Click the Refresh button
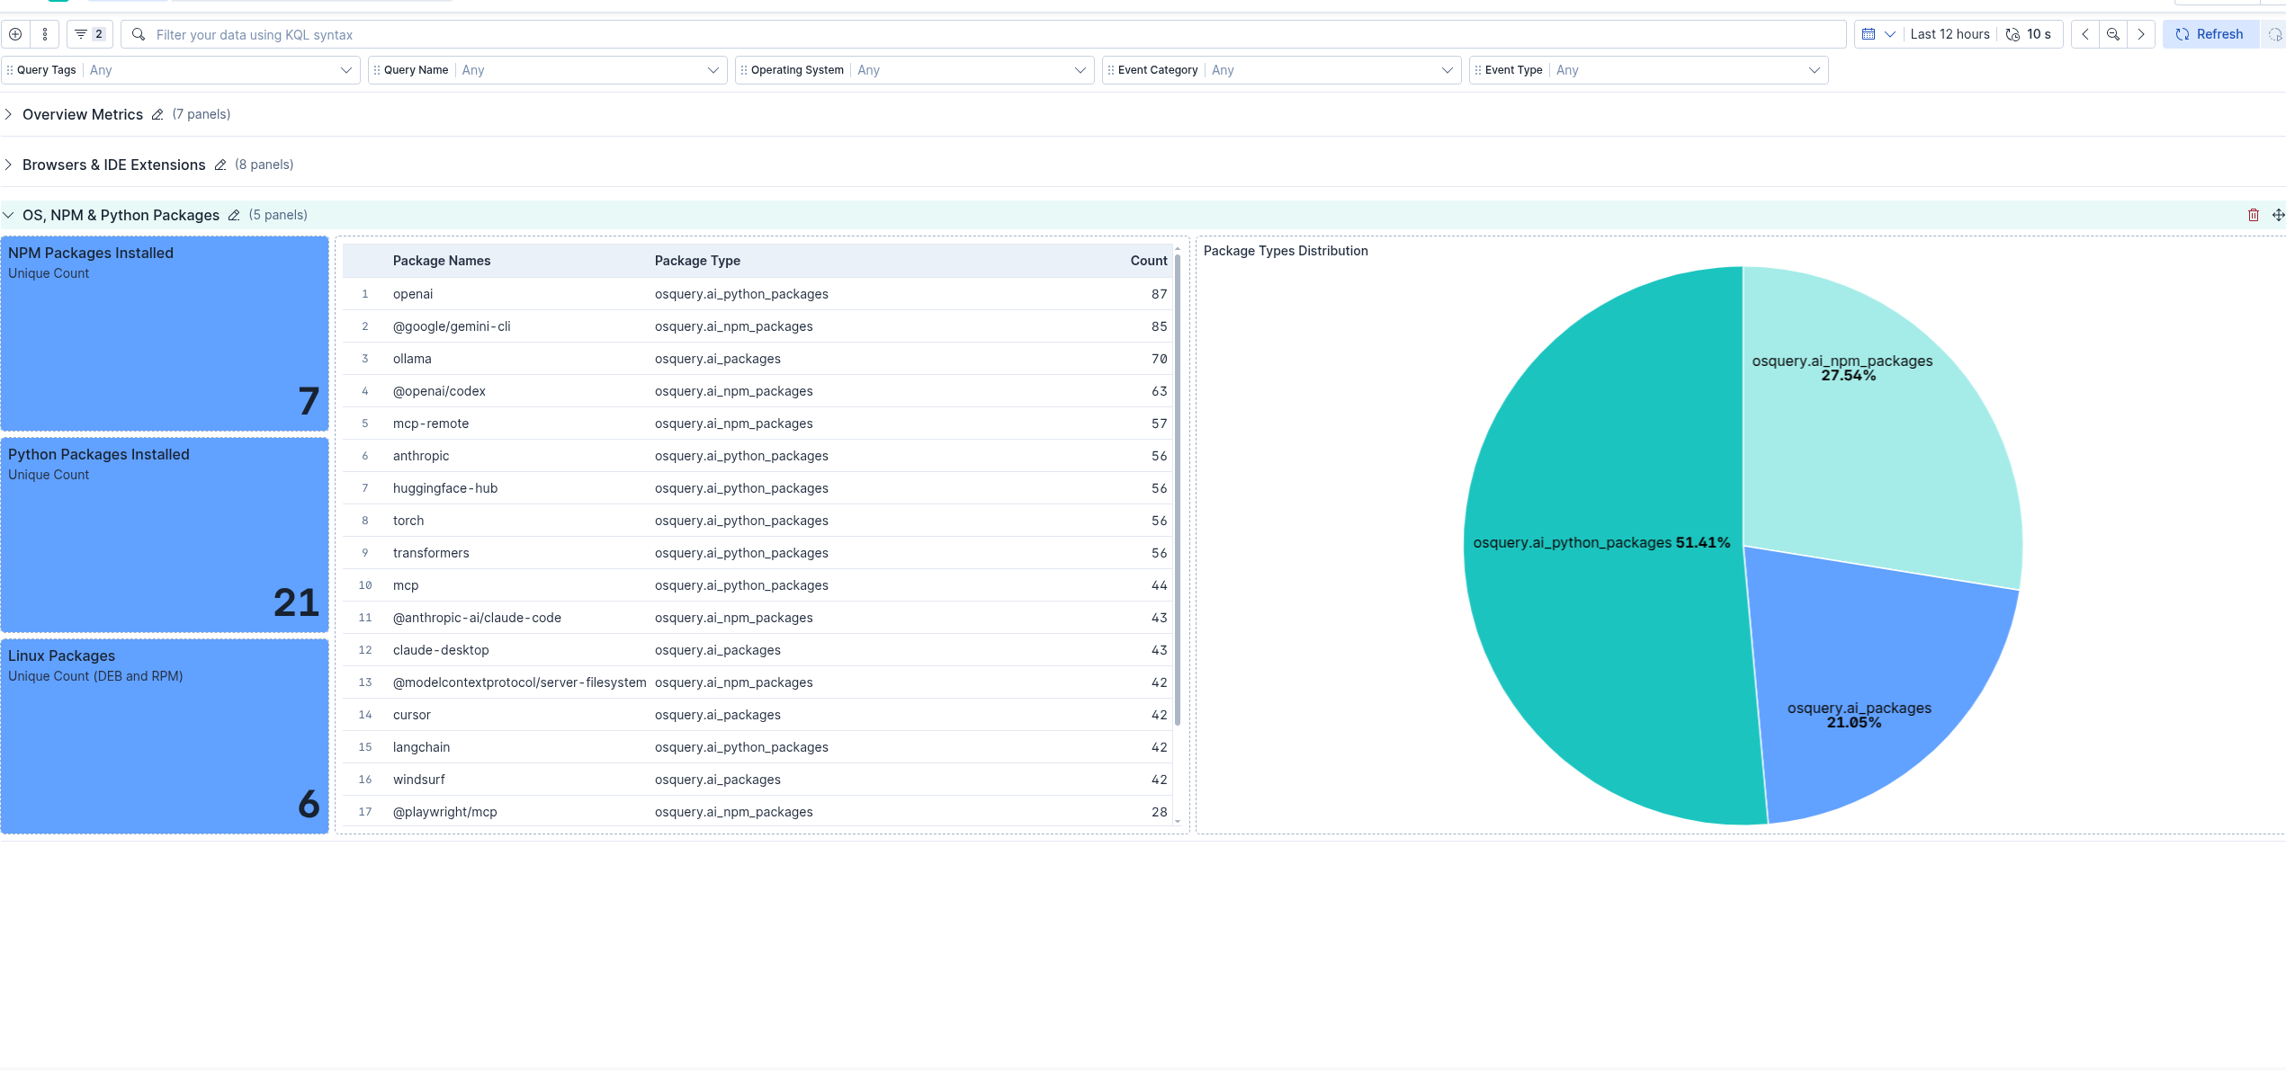This screenshot has height=1070, width=2286. 2210,34
